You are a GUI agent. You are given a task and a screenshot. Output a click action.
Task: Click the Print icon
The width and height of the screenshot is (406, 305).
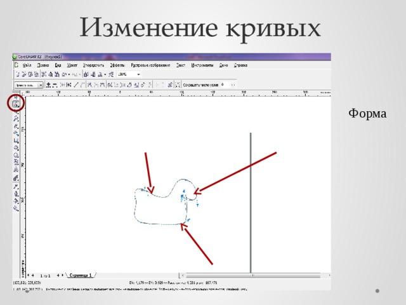tap(36, 74)
